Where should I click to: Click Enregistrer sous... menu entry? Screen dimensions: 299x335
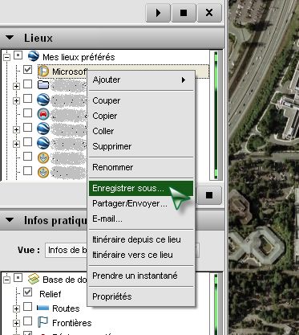coord(141,188)
